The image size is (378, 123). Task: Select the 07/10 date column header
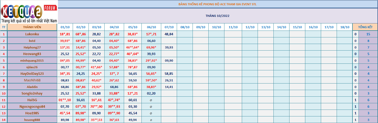(169, 27)
